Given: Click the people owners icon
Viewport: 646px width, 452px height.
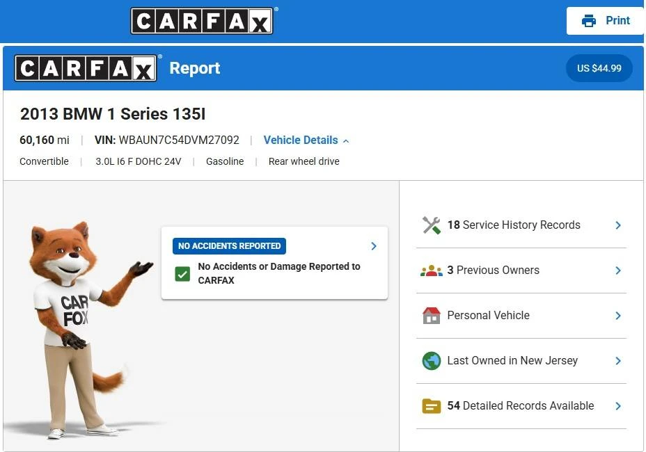Looking at the screenshot, I should coord(432,271).
